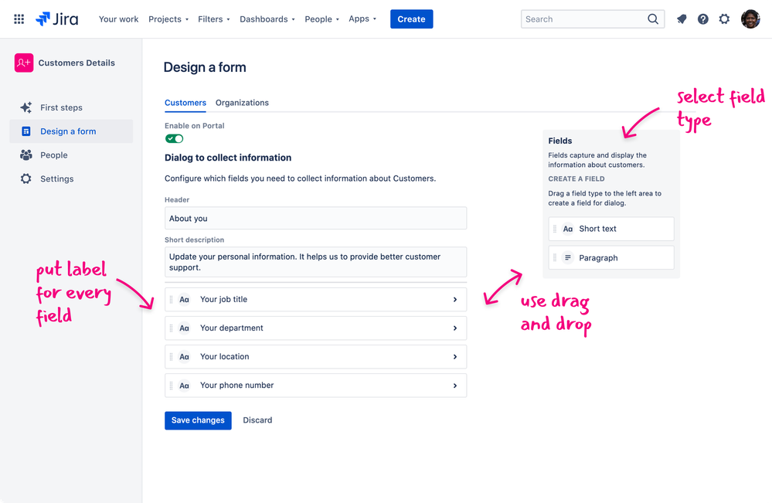Screen dimensions: 772x503
Task: Open help with the question mark icon
Action: click(702, 19)
